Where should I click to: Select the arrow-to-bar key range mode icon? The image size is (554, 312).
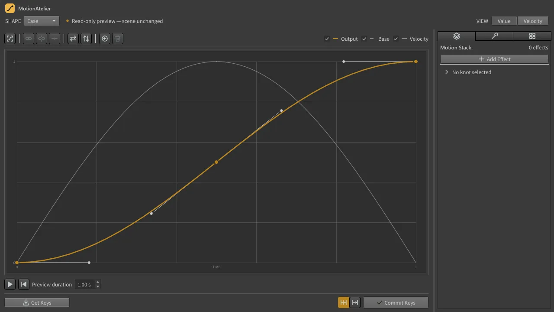click(355, 302)
